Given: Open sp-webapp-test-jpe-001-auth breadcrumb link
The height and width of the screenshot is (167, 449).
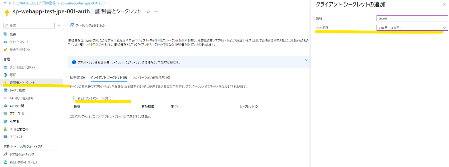Looking at the screenshot, I should point(83,3).
